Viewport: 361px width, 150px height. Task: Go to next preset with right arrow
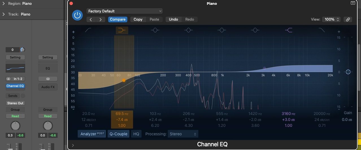click(101, 19)
